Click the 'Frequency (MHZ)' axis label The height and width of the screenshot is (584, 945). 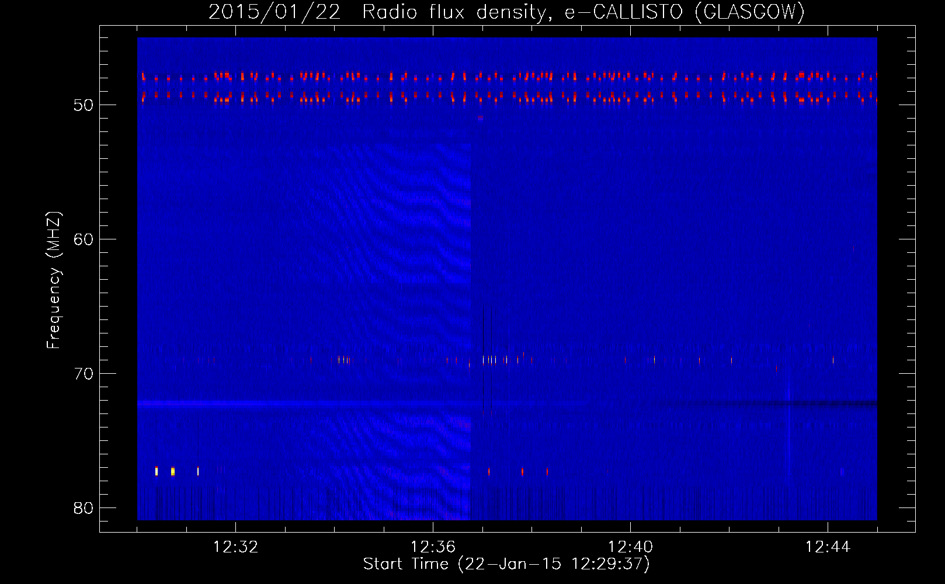pyautogui.click(x=53, y=280)
